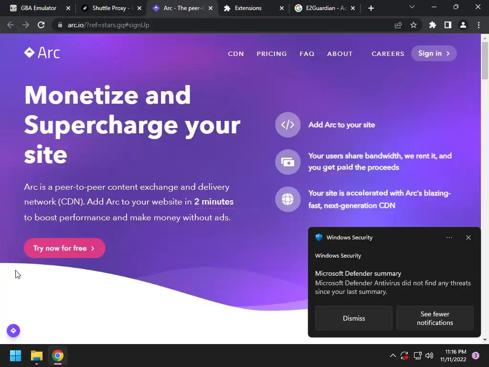Click the browser forward arrow
The height and width of the screenshot is (367, 489).
(26, 25)
